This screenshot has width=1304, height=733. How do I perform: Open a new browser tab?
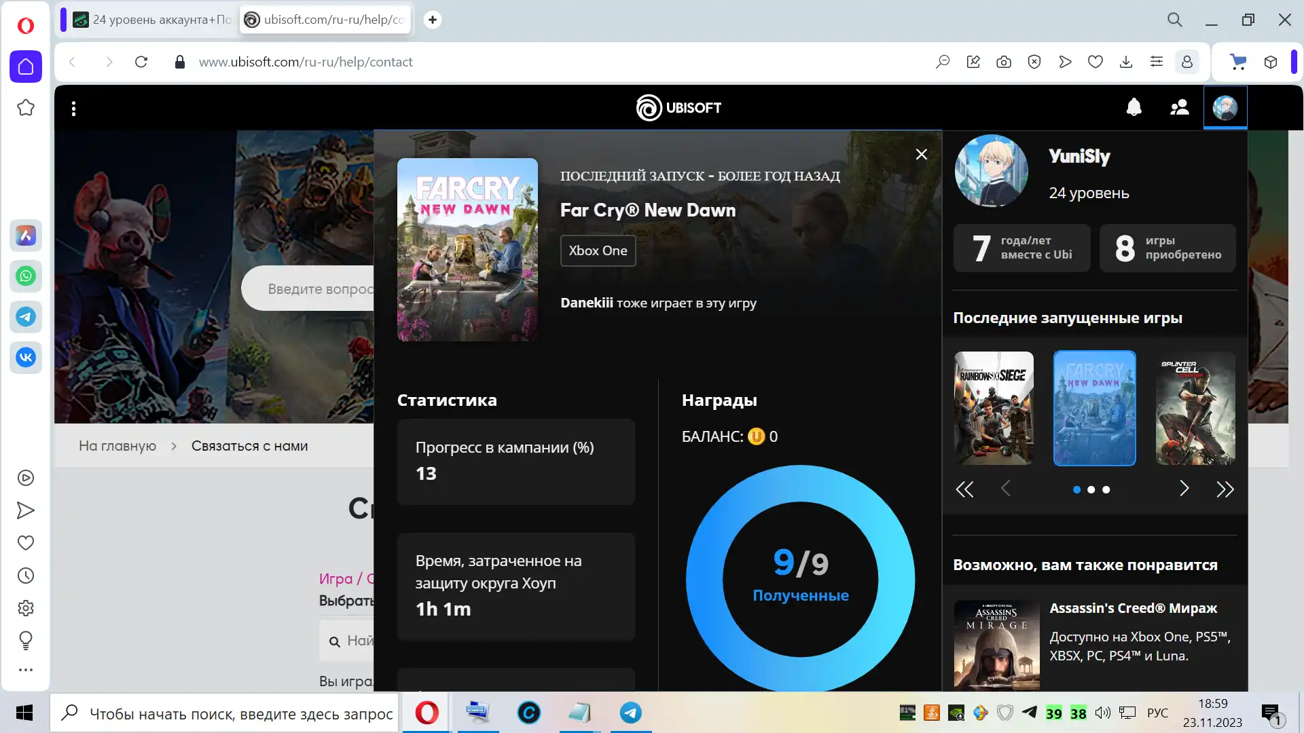coord(433,20)
